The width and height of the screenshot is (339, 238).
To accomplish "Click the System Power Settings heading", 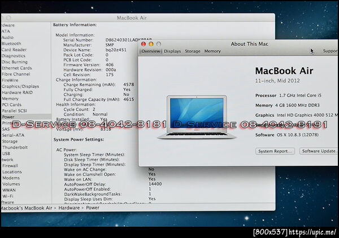I will pos(79,140).
